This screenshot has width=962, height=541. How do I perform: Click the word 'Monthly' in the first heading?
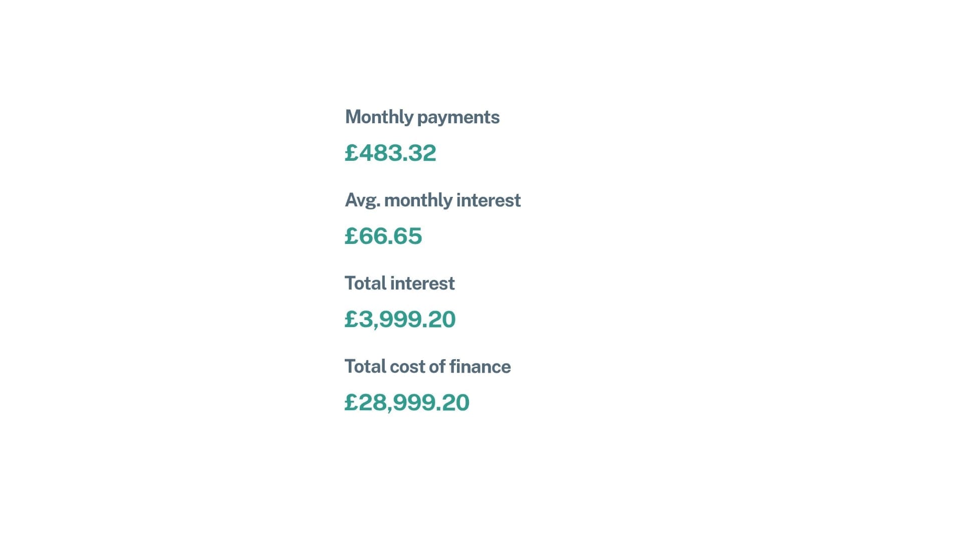[379, 118]
